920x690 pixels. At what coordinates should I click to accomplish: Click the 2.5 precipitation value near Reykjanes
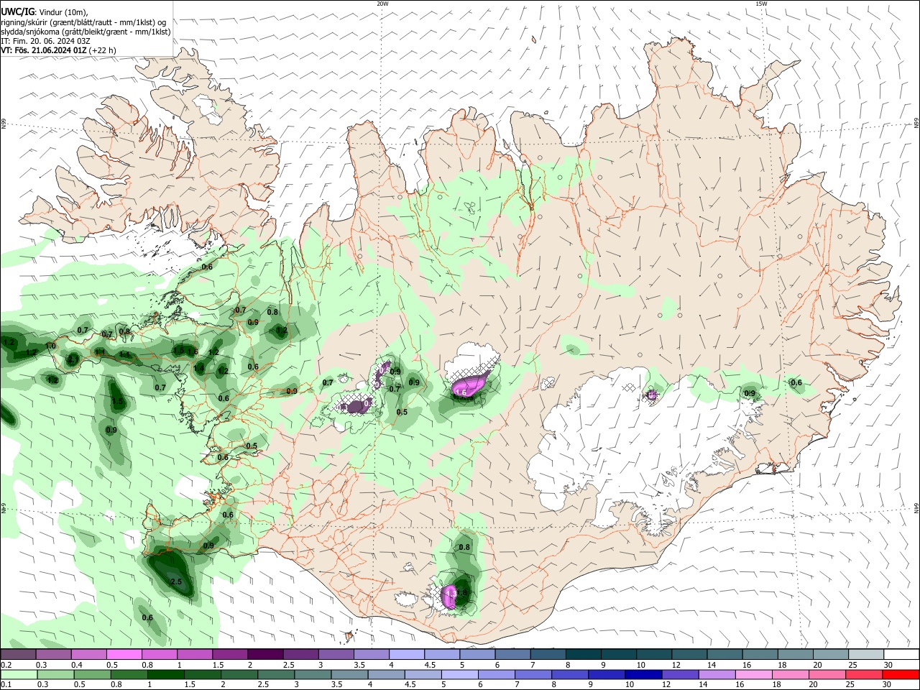click(x=176, y=581)
